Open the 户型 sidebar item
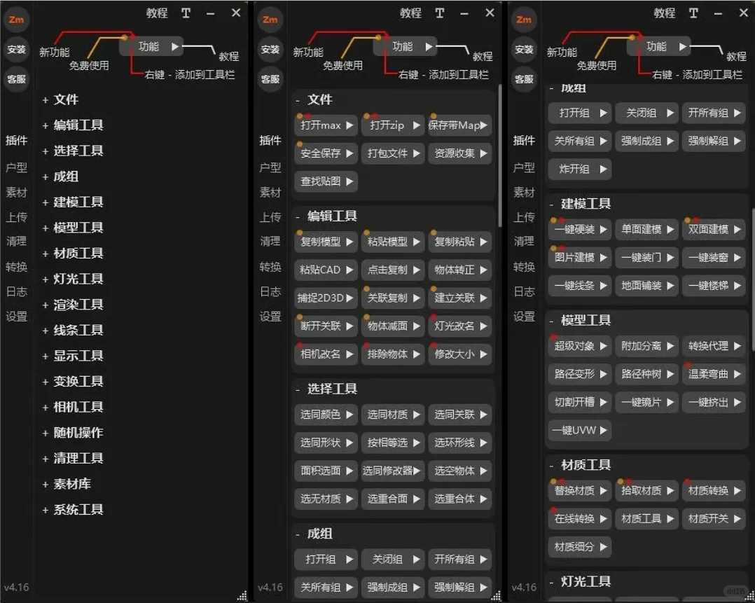The width and height of the screenshot is (755, 603). click(x=16, y=167)
